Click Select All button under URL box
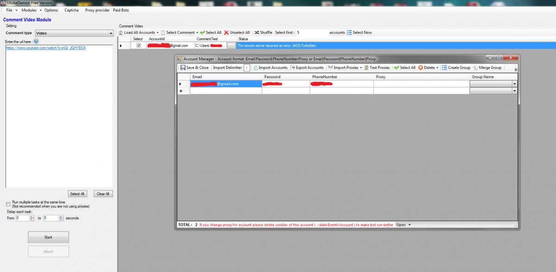 click(77, 194)
